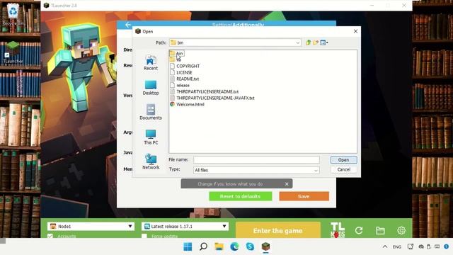Open Skype from taskbar
Screen dimensions: 453x255
tap(250, 246)
